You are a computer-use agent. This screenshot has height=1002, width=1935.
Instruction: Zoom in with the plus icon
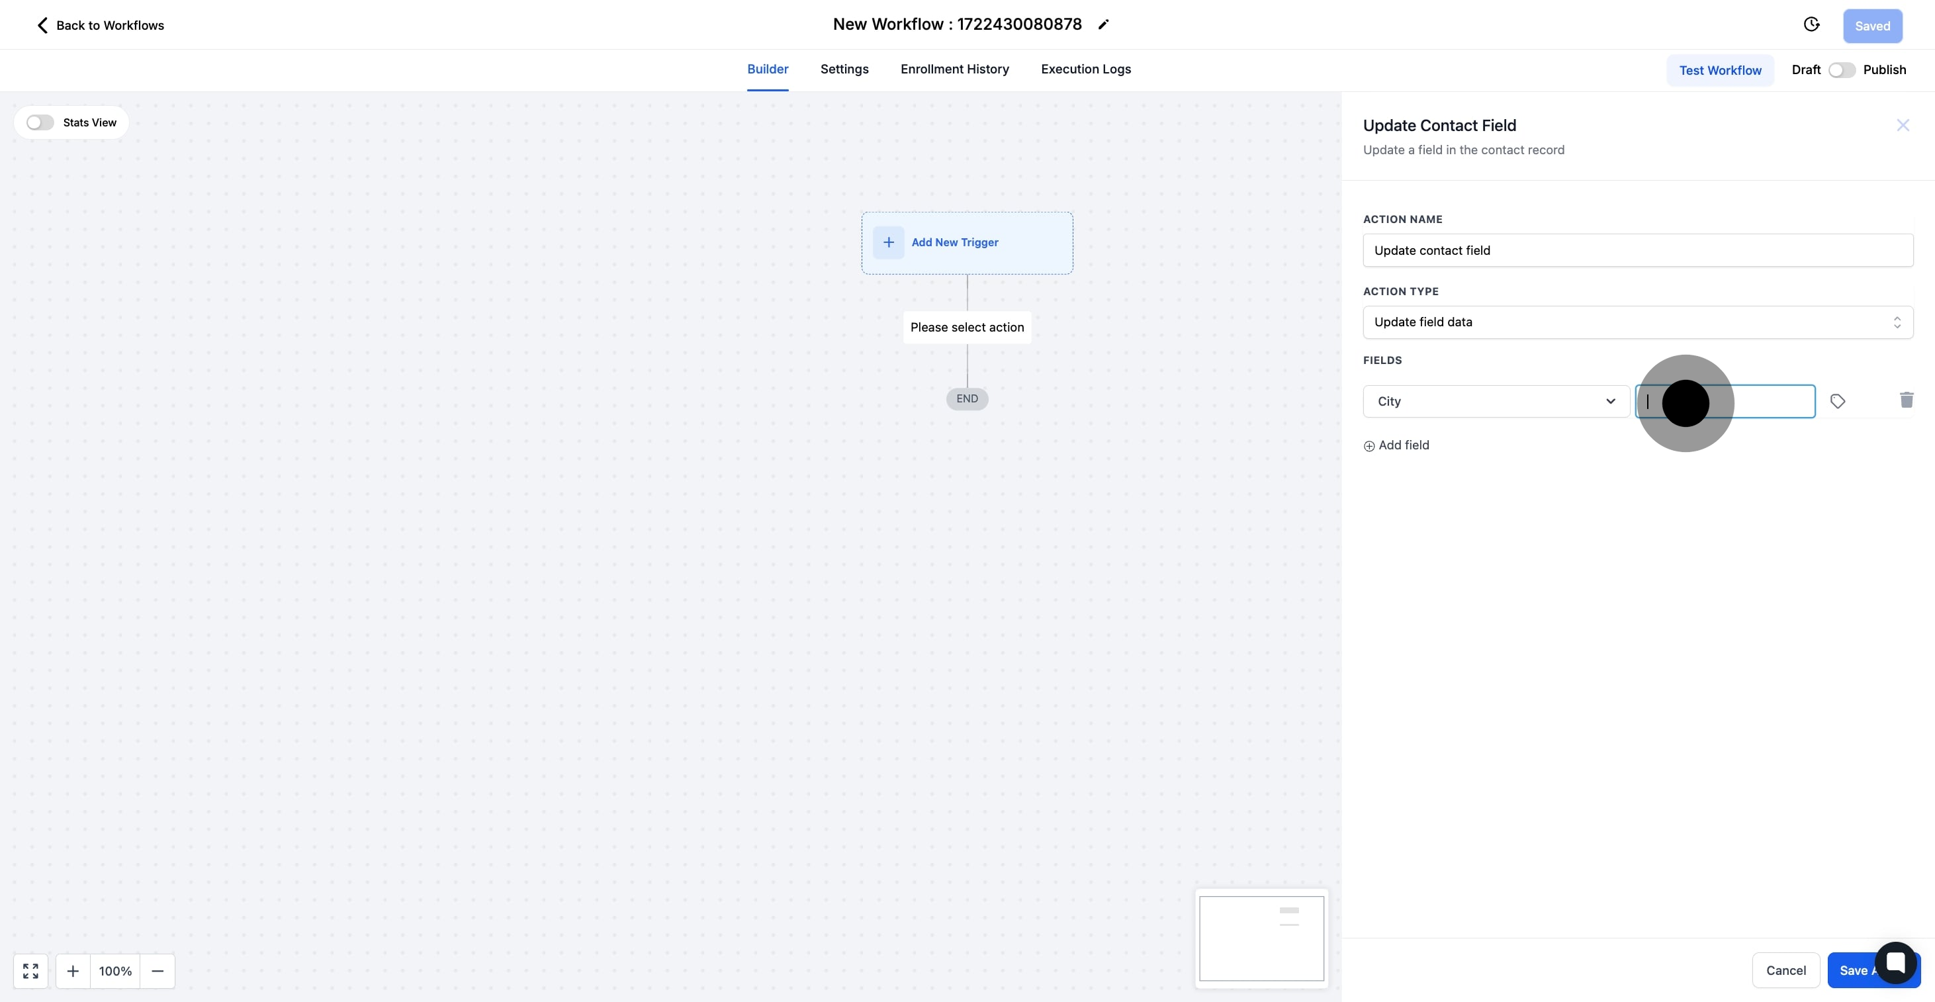[x=73, y=970]
